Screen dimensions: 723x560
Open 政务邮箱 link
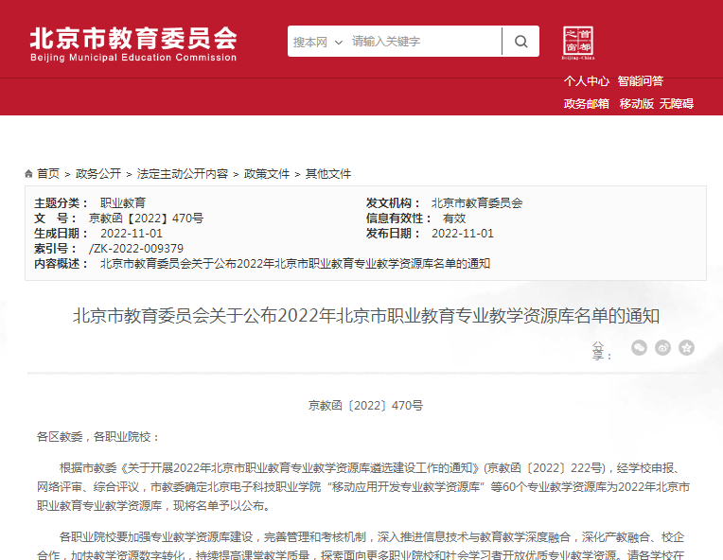587,104
